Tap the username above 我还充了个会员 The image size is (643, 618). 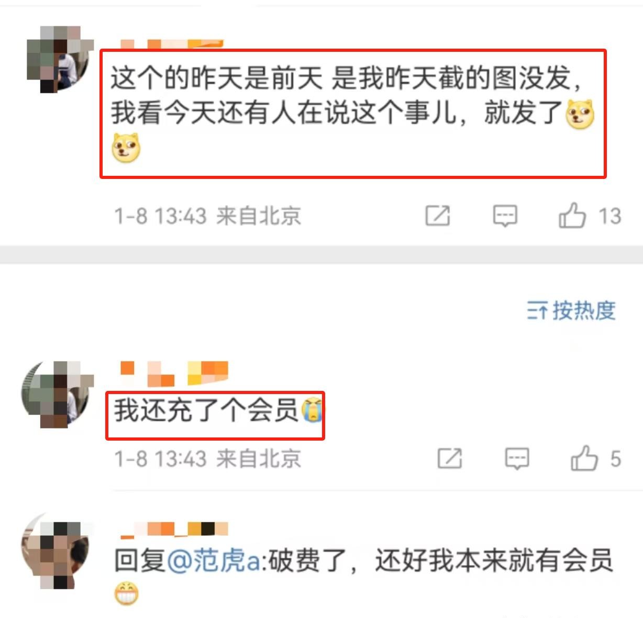(x=174, y=373)
